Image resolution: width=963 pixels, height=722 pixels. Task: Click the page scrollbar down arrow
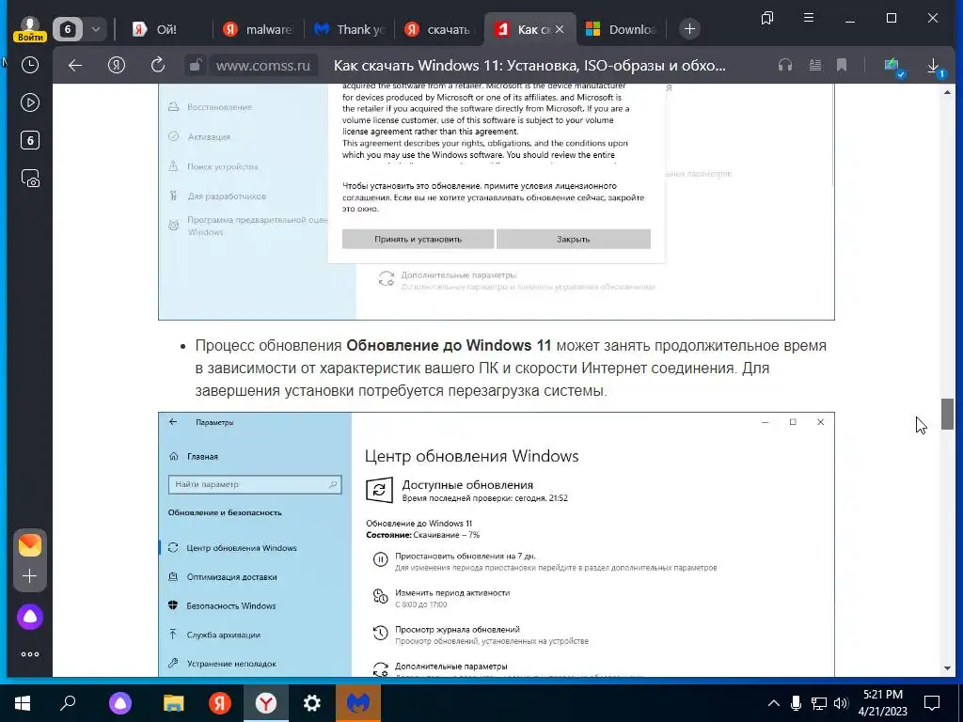click(x=947, y=668)
